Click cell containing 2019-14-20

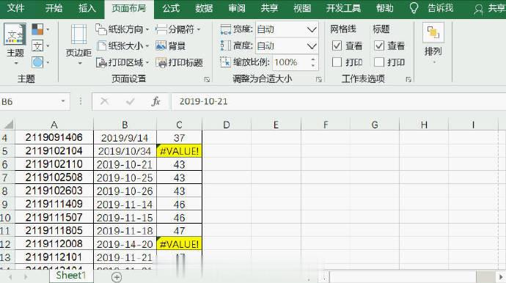coord(125,244)
